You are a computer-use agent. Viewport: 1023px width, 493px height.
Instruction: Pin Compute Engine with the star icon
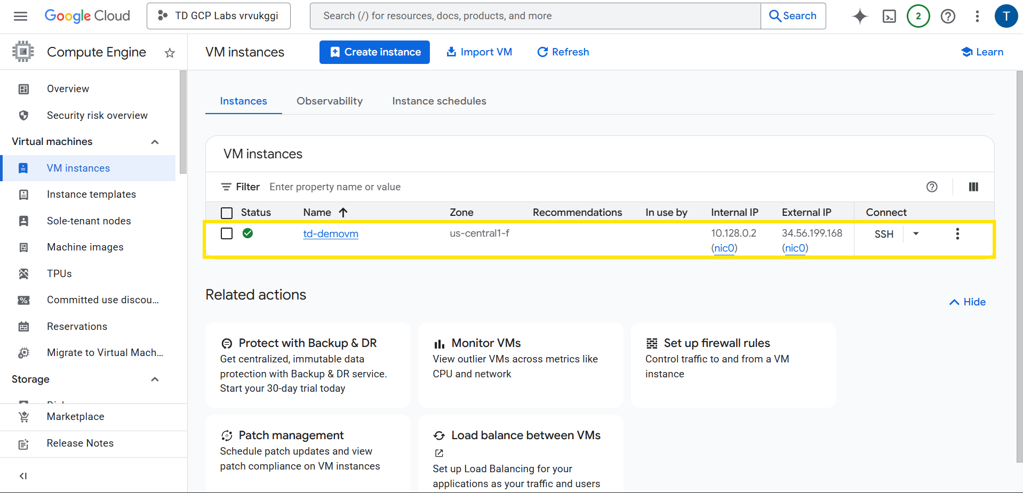coord(170,53)
